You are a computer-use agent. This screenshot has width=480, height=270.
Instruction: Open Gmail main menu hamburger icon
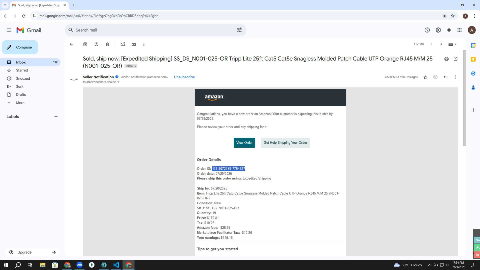click(x=9, y=30)
